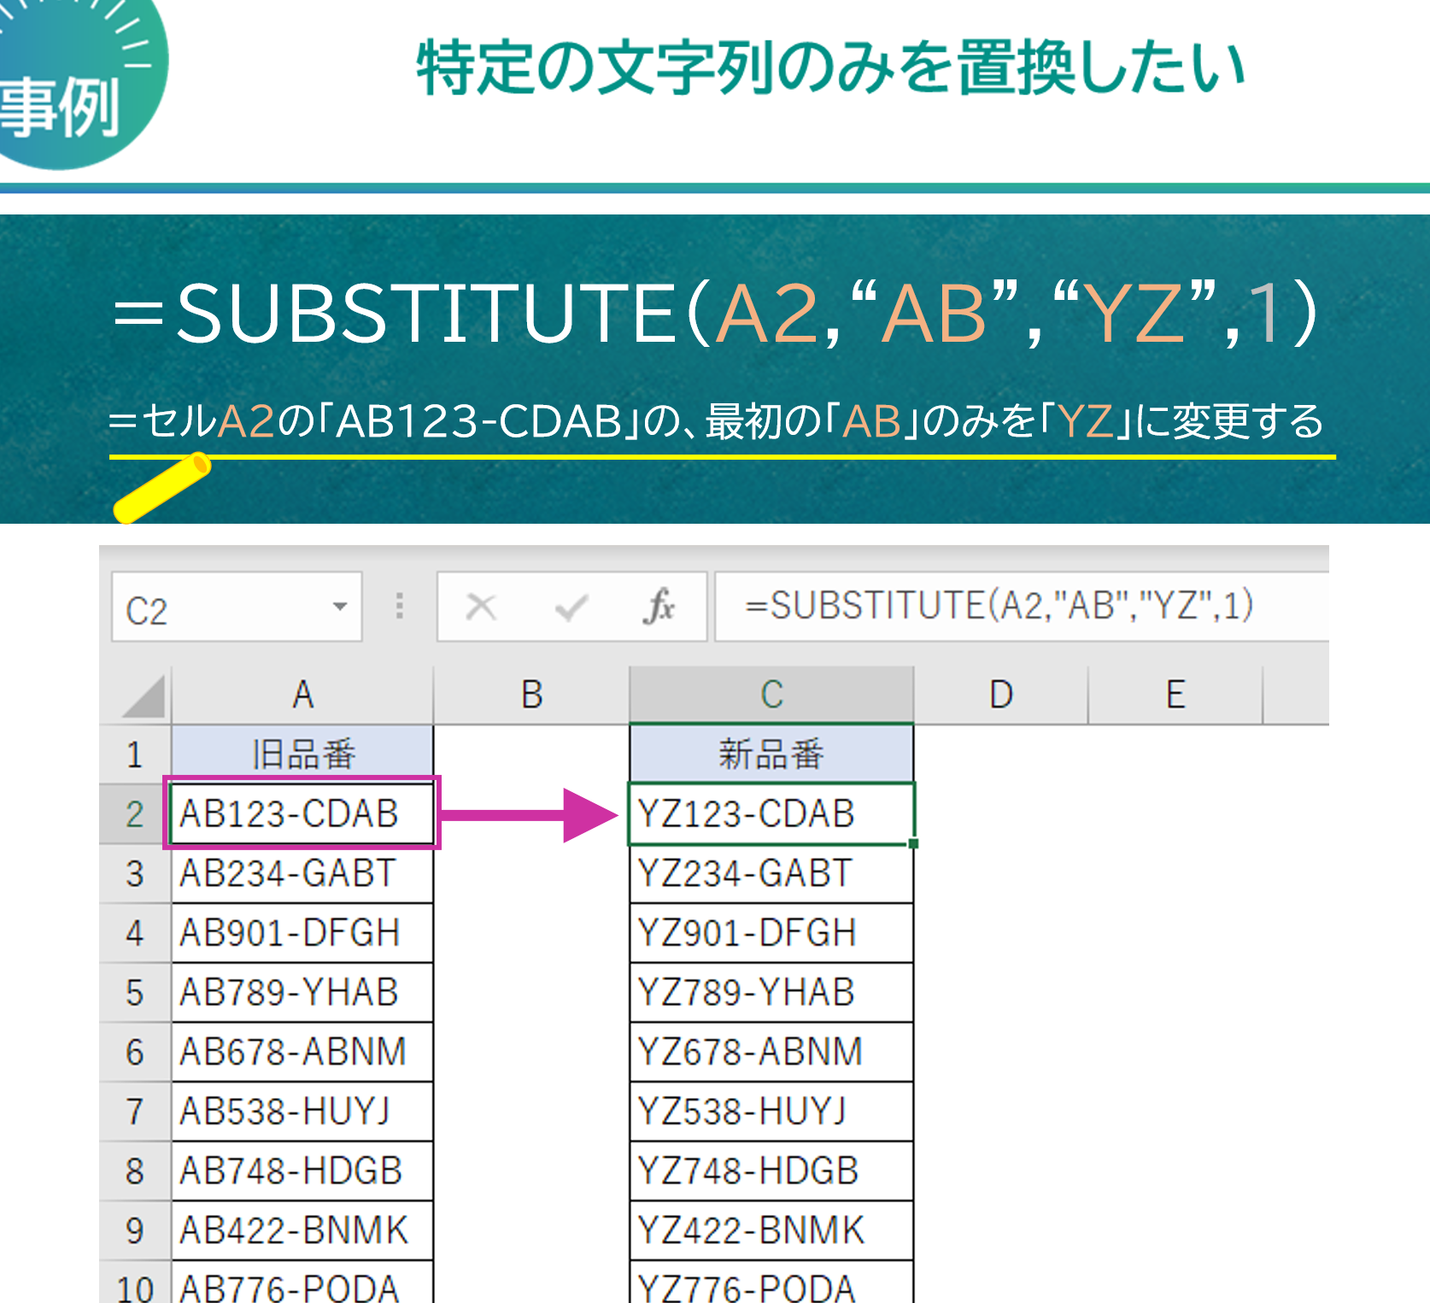Click the formula bar with SUBSTITUTE formula
The image size is (1430, 1303).
(1021, 607)
